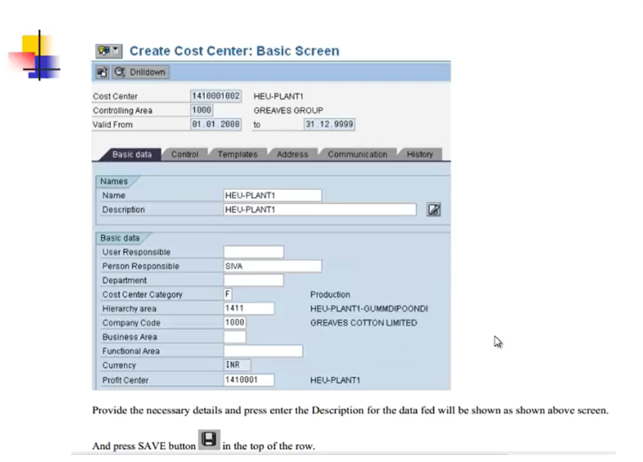The image size is (643, 462).
Task: View the History tab
Action: click(420, 155)
